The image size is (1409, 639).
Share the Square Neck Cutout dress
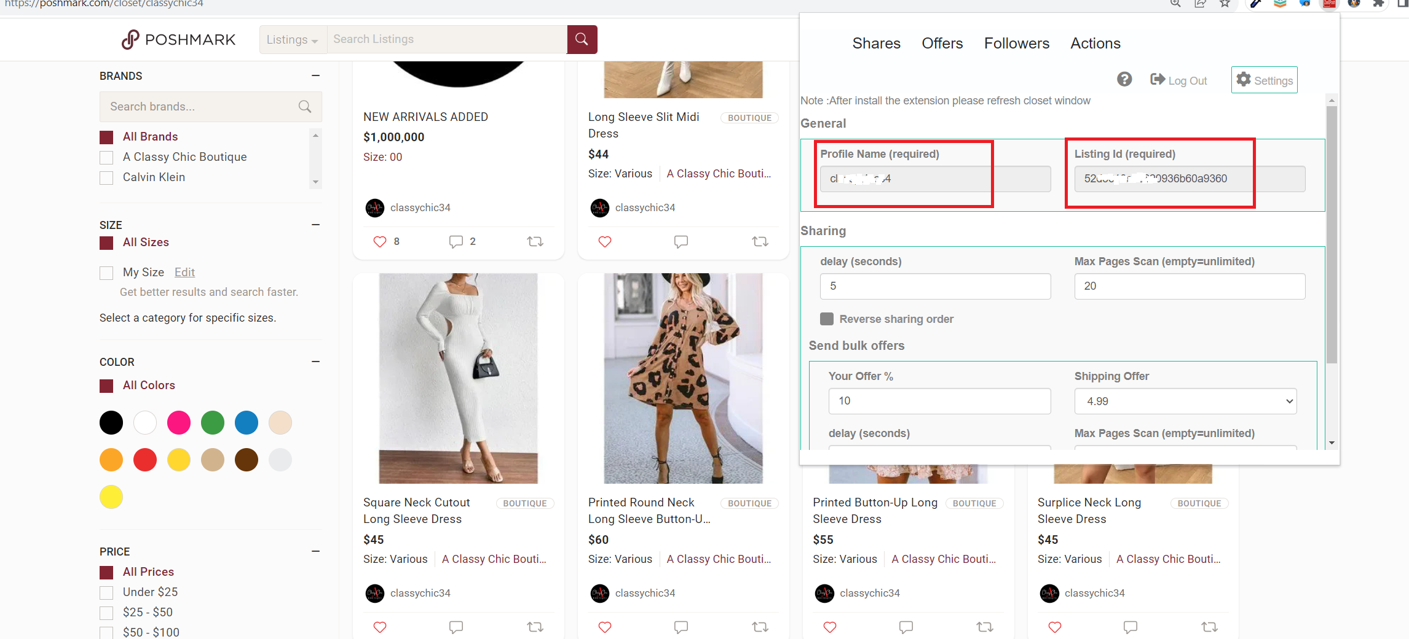pos(535,627)
